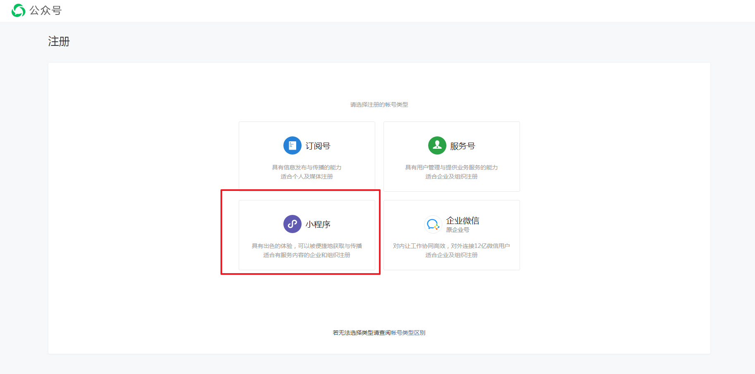The height and width of the screenshot is (374, 755).
Task: Click the text 具有信息发布与传播的能力
Action: (307, 167)
